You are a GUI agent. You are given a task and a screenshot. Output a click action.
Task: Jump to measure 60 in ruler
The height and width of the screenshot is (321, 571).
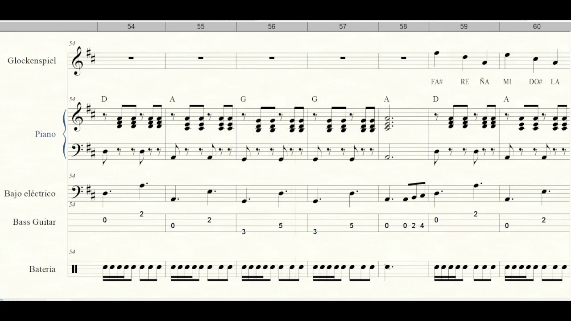(537, 26)
